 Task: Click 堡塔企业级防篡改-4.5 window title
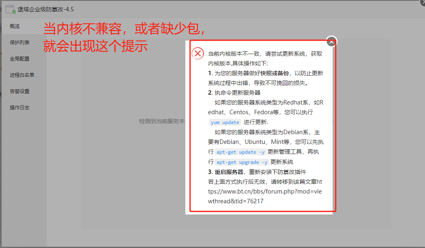[46, 9]
